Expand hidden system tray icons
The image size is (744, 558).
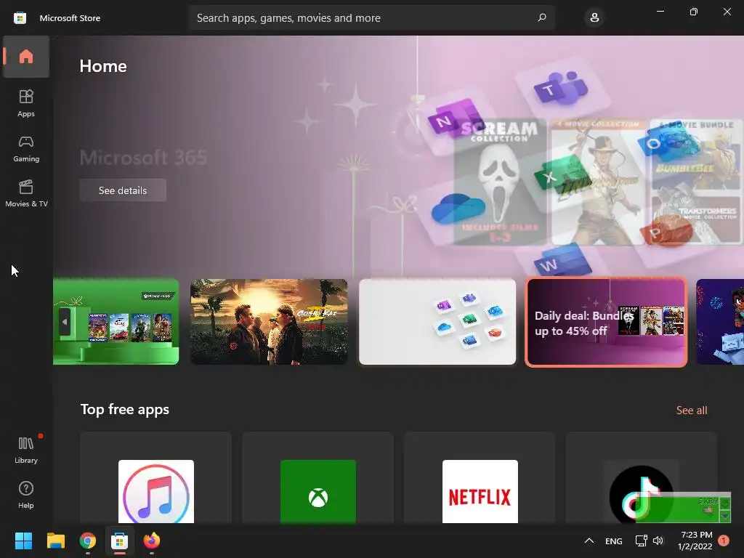pos(589,541)
